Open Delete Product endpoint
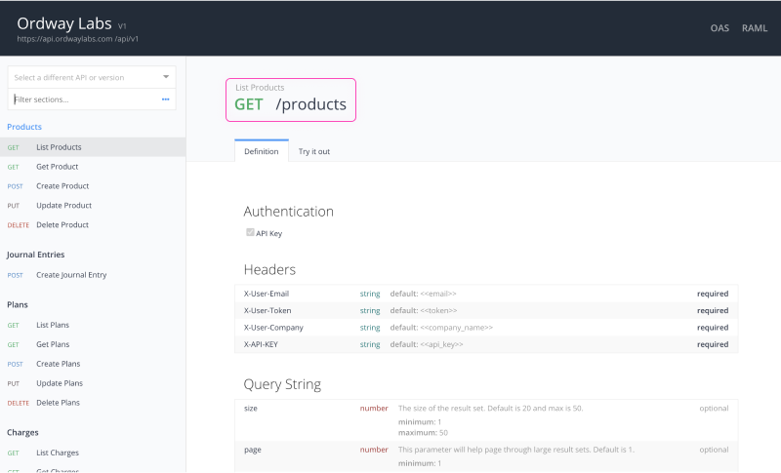 pyautogui.click(x=62, y=225)
